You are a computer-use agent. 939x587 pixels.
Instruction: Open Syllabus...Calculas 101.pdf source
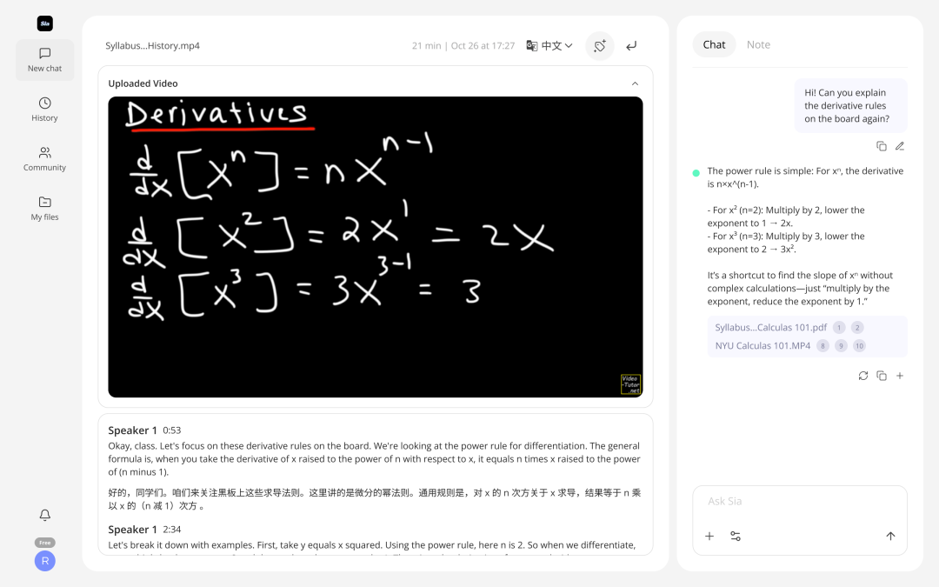coord(770,327)
